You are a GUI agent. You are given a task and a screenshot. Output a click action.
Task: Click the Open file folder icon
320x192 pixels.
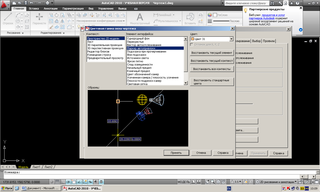click(x=20, y=3)
